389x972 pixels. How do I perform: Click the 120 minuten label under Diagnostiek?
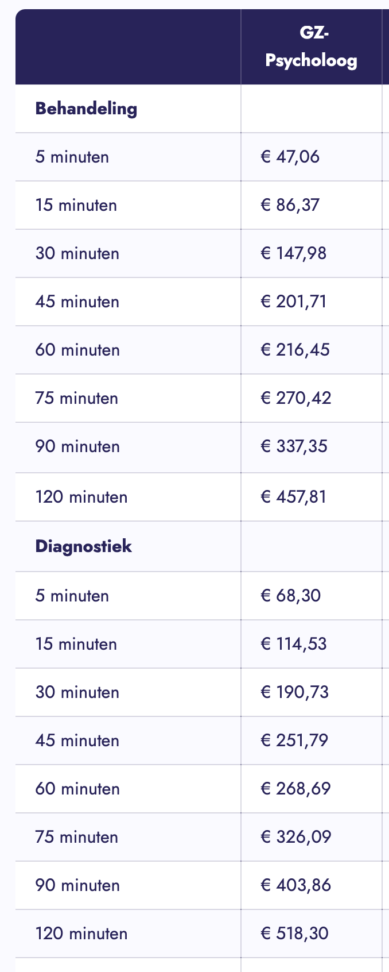pyautogui.click(x=81, y=934)
